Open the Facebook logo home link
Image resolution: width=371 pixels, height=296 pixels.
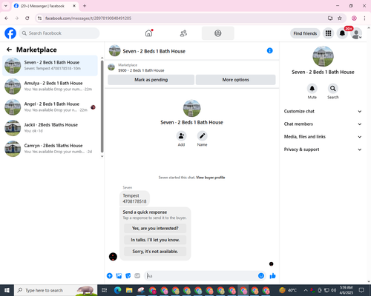click(10, 33)
